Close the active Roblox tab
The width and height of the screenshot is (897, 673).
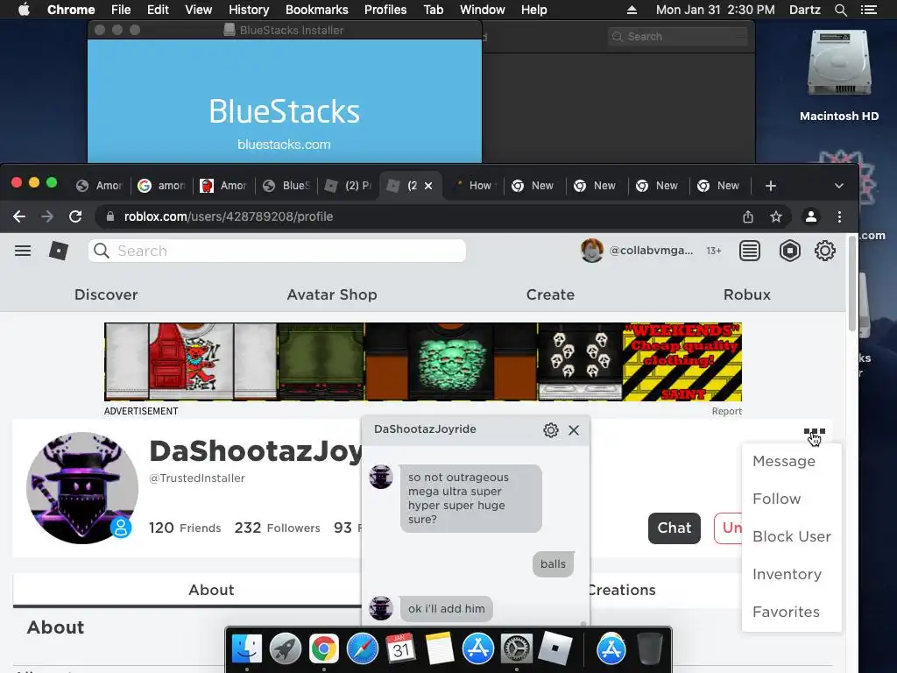[x=428, y=186]
